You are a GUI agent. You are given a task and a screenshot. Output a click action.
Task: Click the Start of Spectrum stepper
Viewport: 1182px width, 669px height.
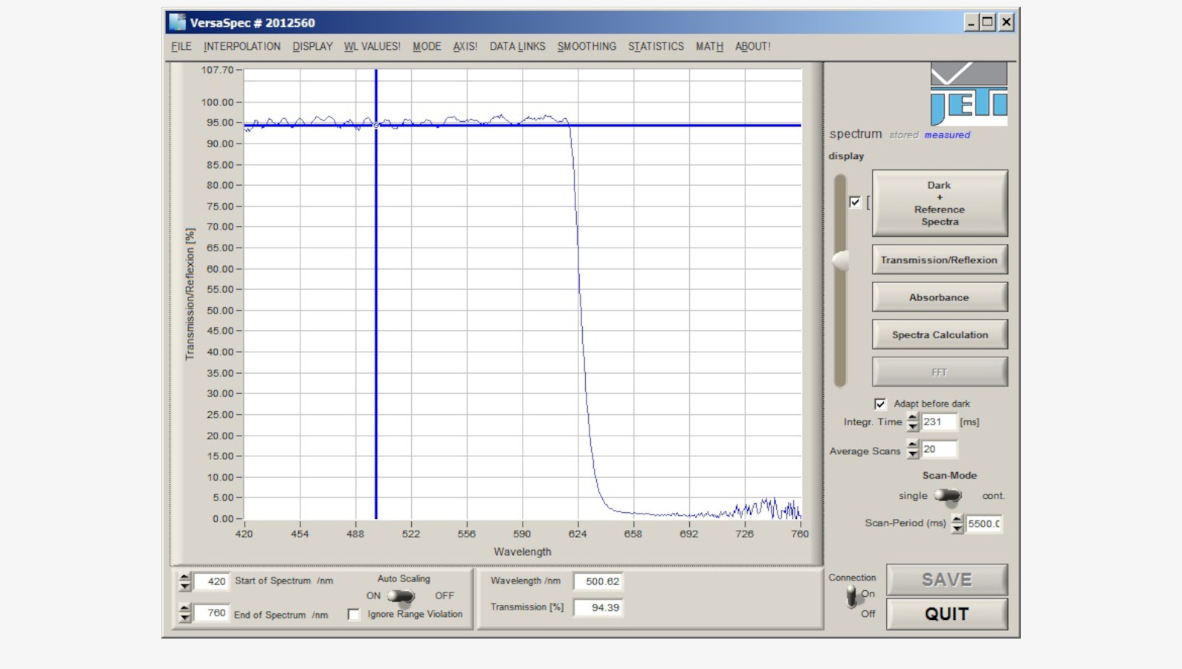tap(184, 581)
